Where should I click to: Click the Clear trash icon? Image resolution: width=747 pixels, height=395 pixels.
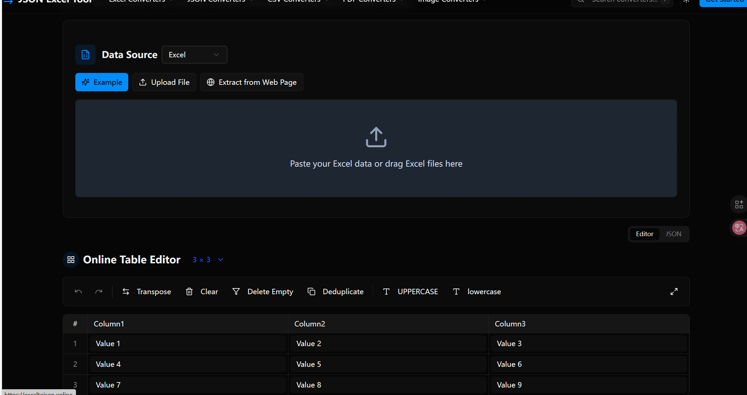tap(189, 291)
